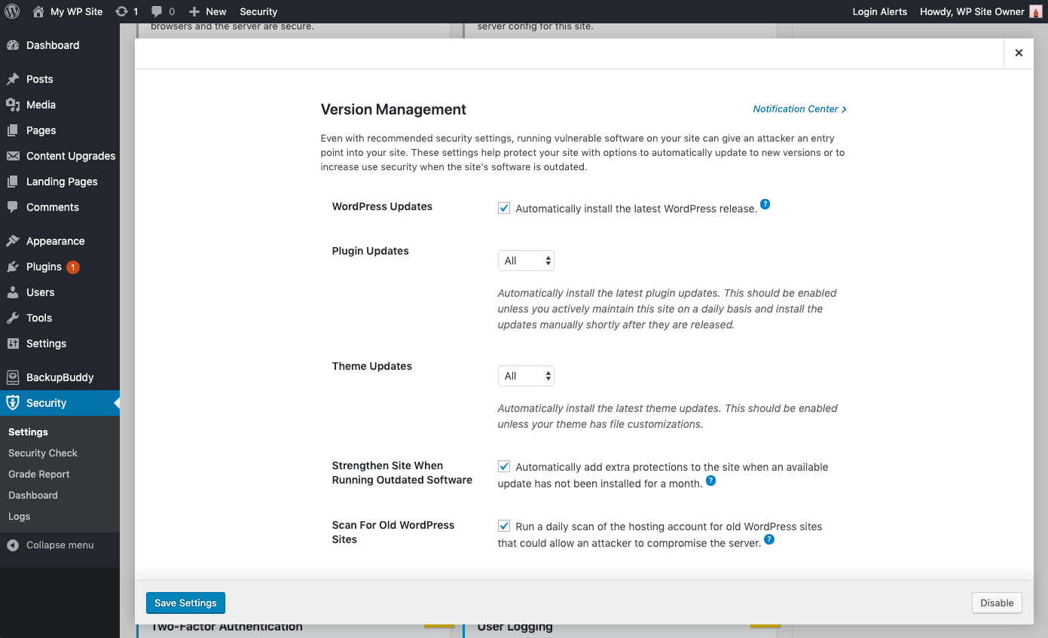Open the Theme Updates dropdown
Image resolution: width=1048 pixels, height=638 pixels.
[x=526, y=376]
